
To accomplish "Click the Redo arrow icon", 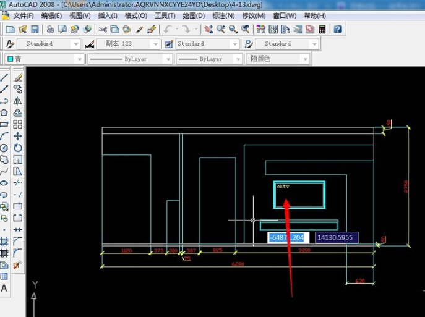I will (186, 29).
